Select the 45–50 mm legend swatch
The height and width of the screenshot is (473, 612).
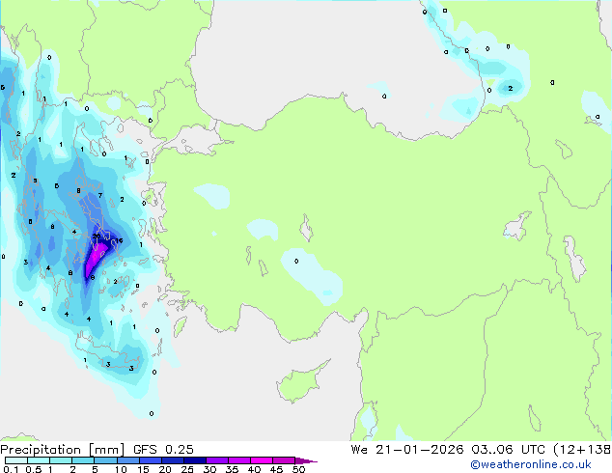pos(284,460)
